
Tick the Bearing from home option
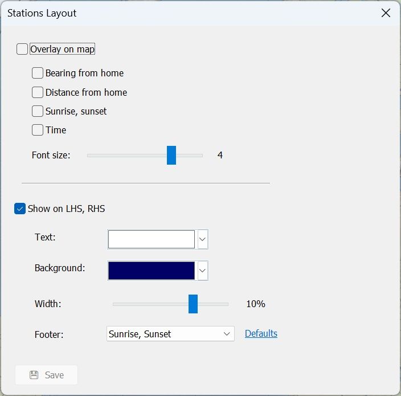pos(38,73)
